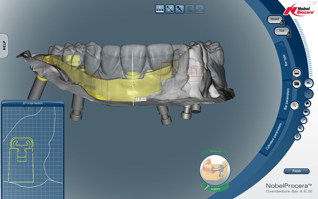Click the upper save disk icon
This screenshot has width=318, height=199.
coord(306,104)
